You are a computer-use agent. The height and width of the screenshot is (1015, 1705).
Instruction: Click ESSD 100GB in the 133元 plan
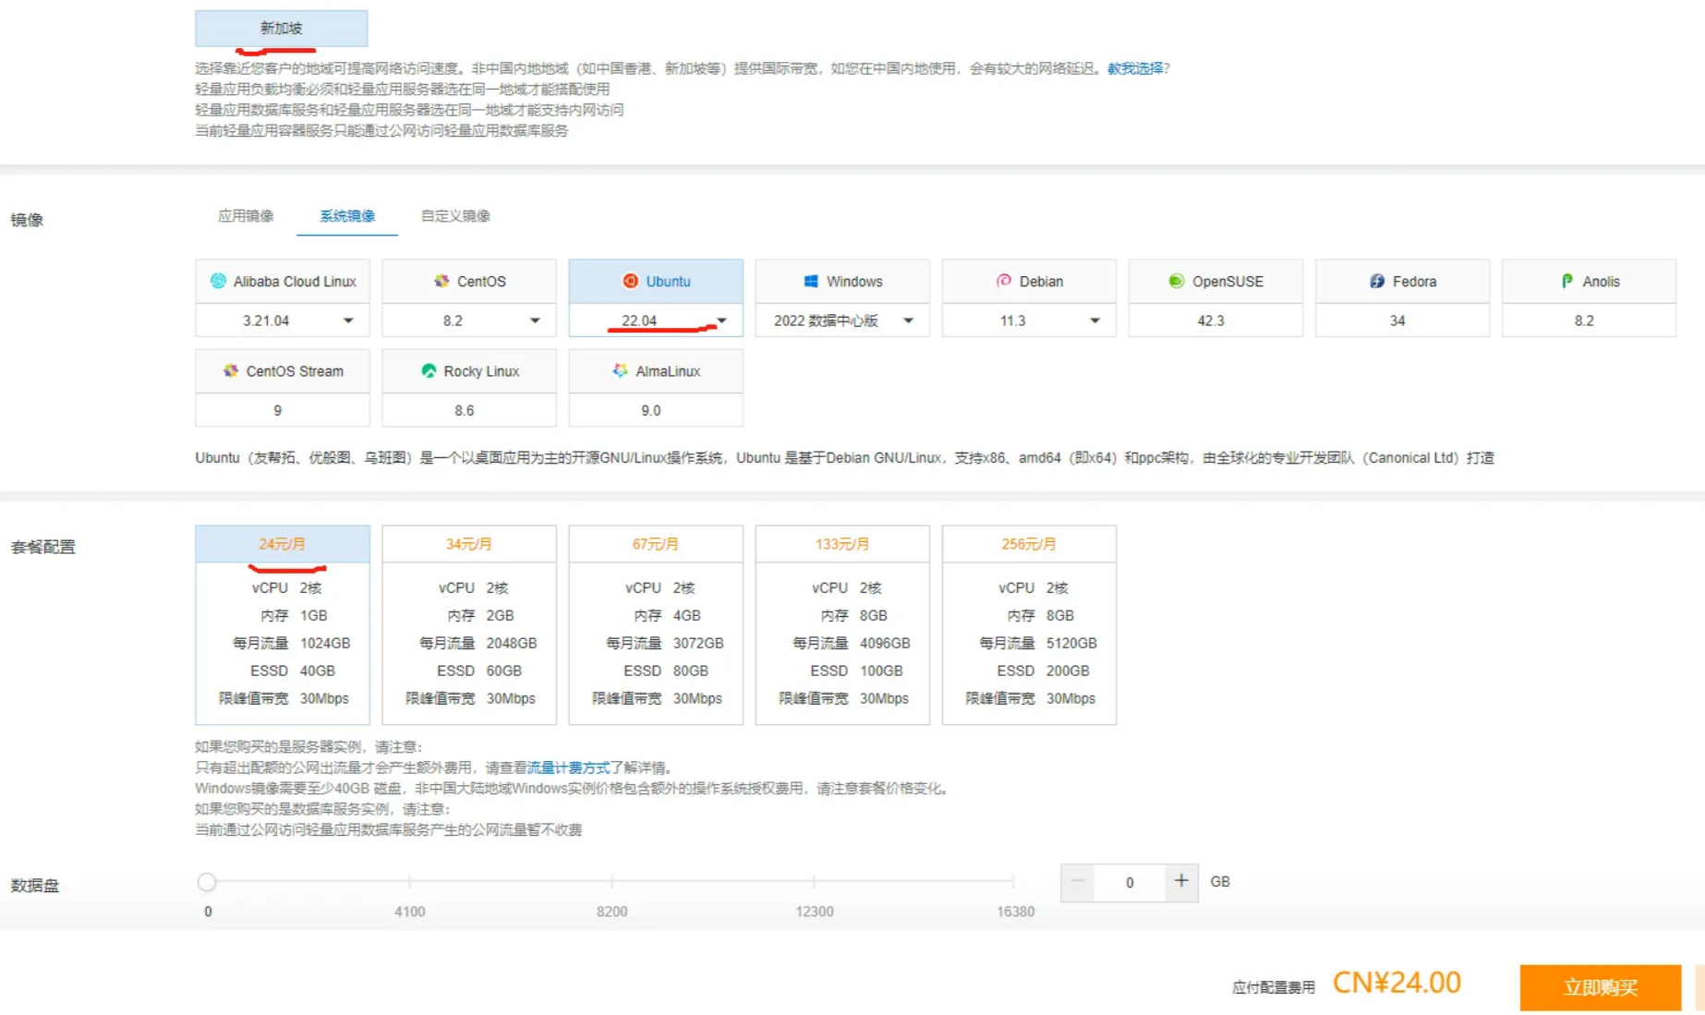(x=857, y=671)
